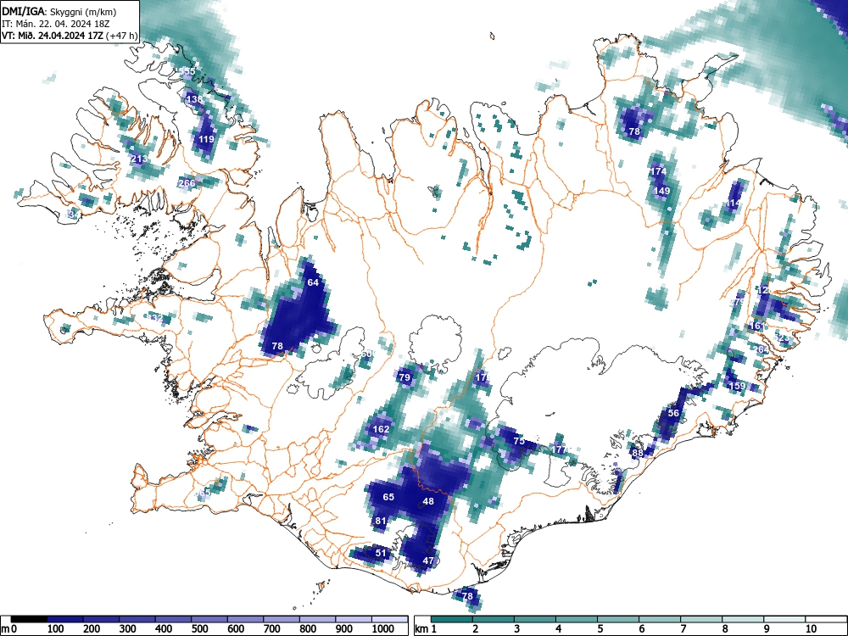Click the '114' visibility value

tap(734, 204)
